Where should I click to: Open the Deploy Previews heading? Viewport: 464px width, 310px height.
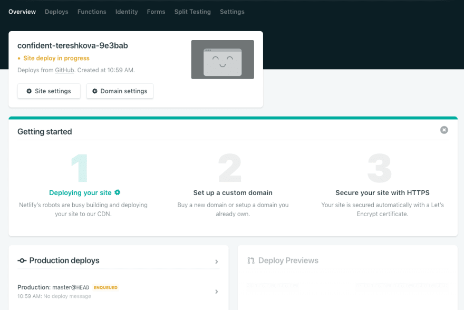[x=288, y=260]
